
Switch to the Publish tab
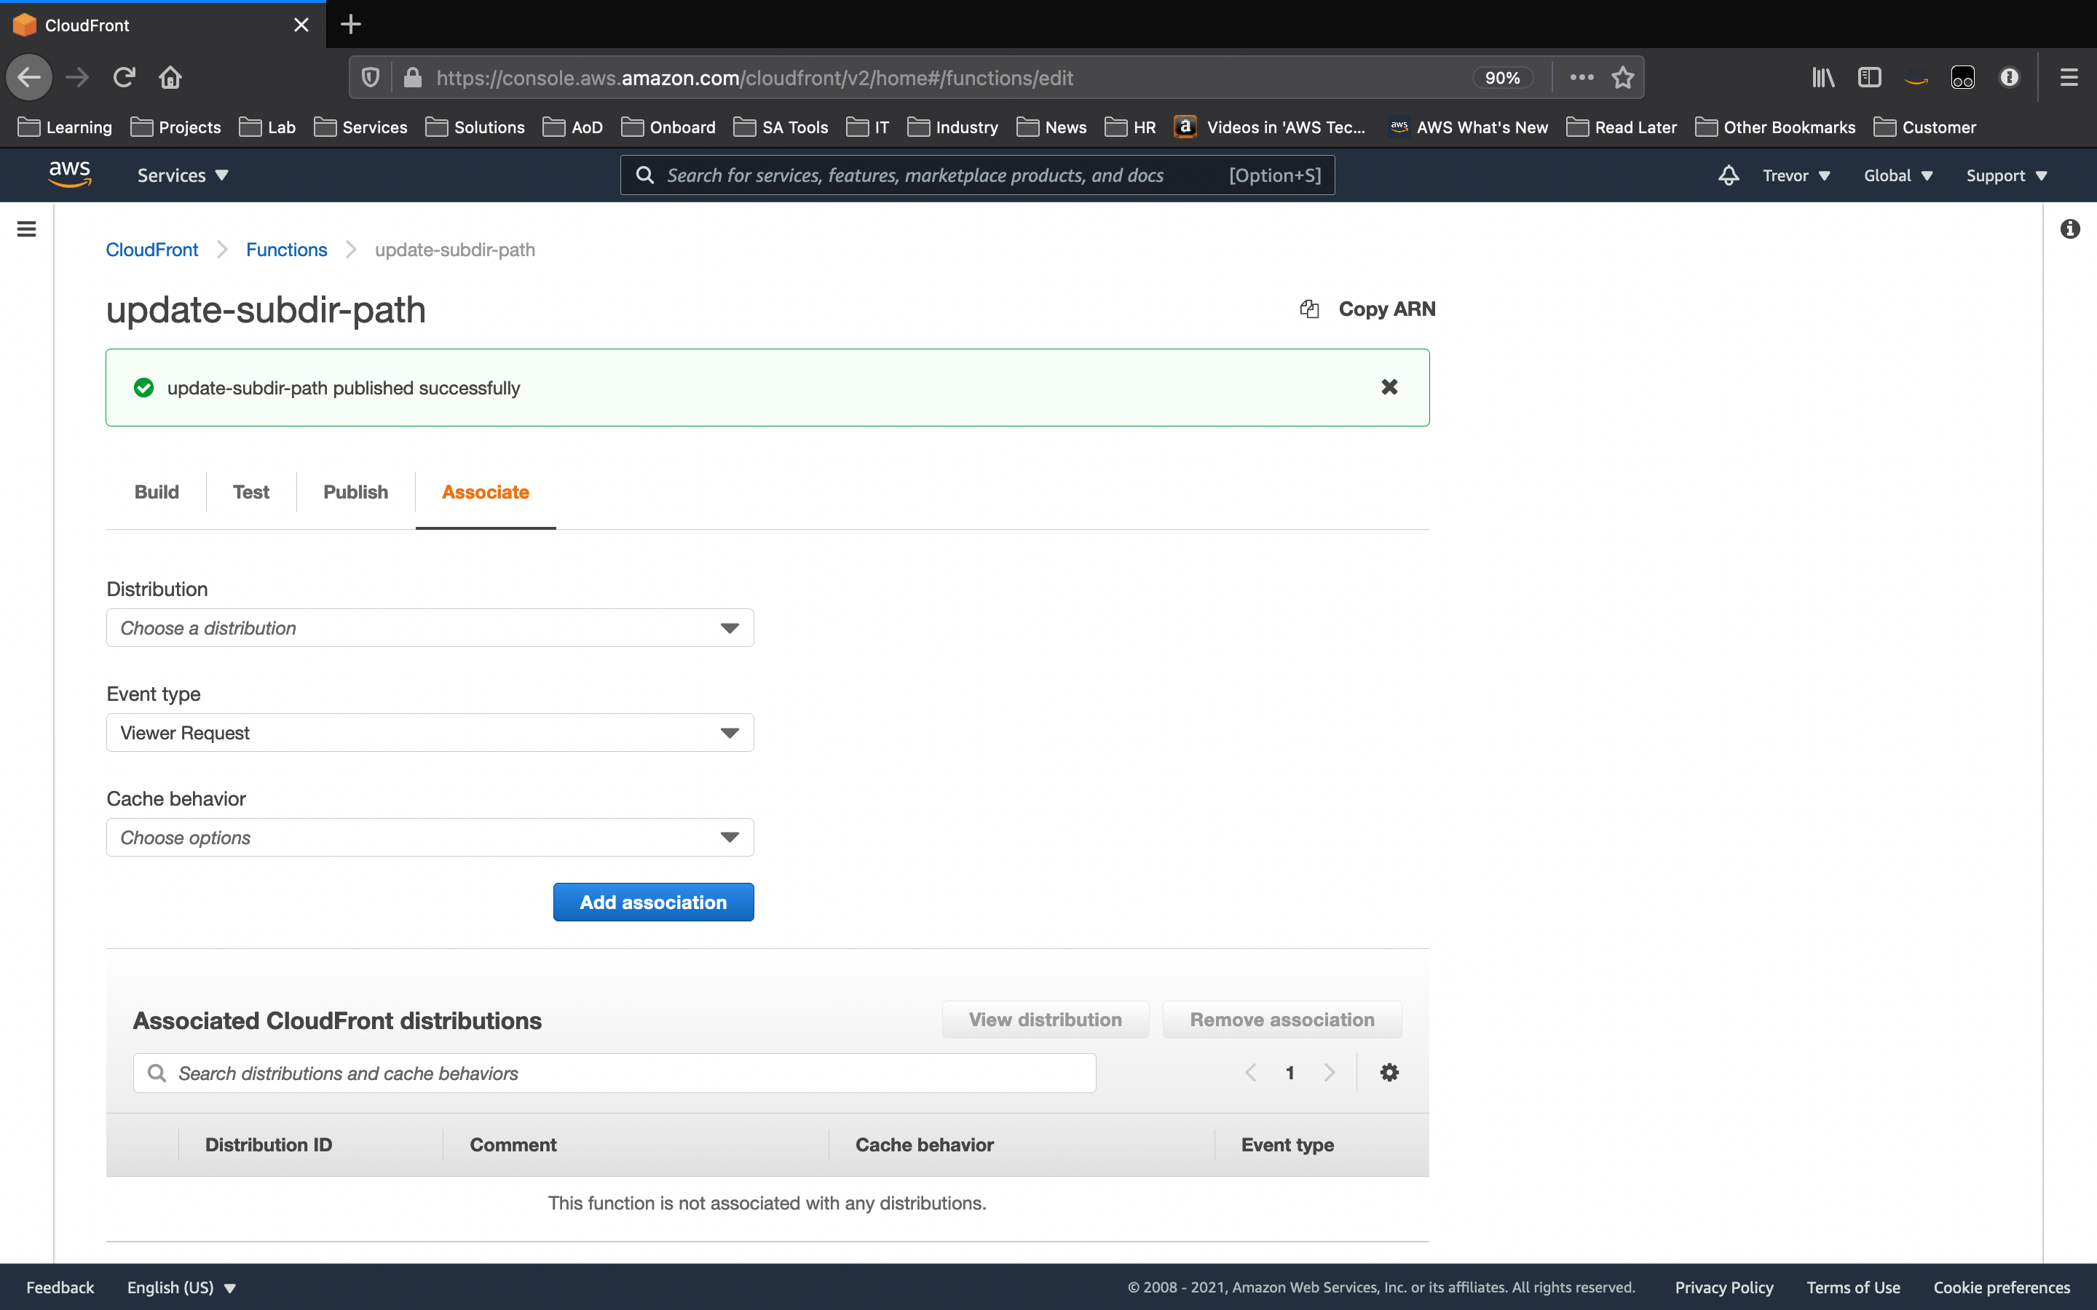pos(355,492)
